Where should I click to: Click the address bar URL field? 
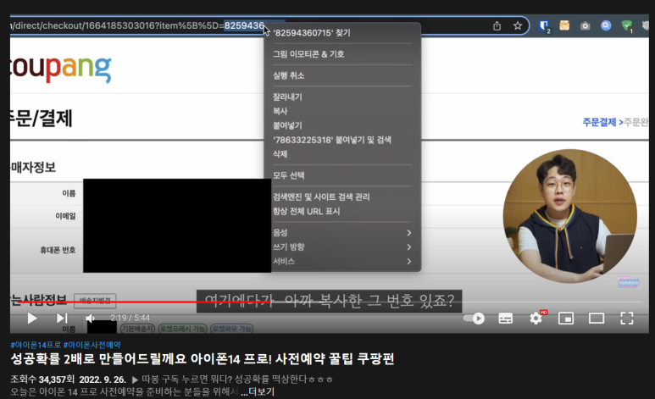[x=268, y=26]
